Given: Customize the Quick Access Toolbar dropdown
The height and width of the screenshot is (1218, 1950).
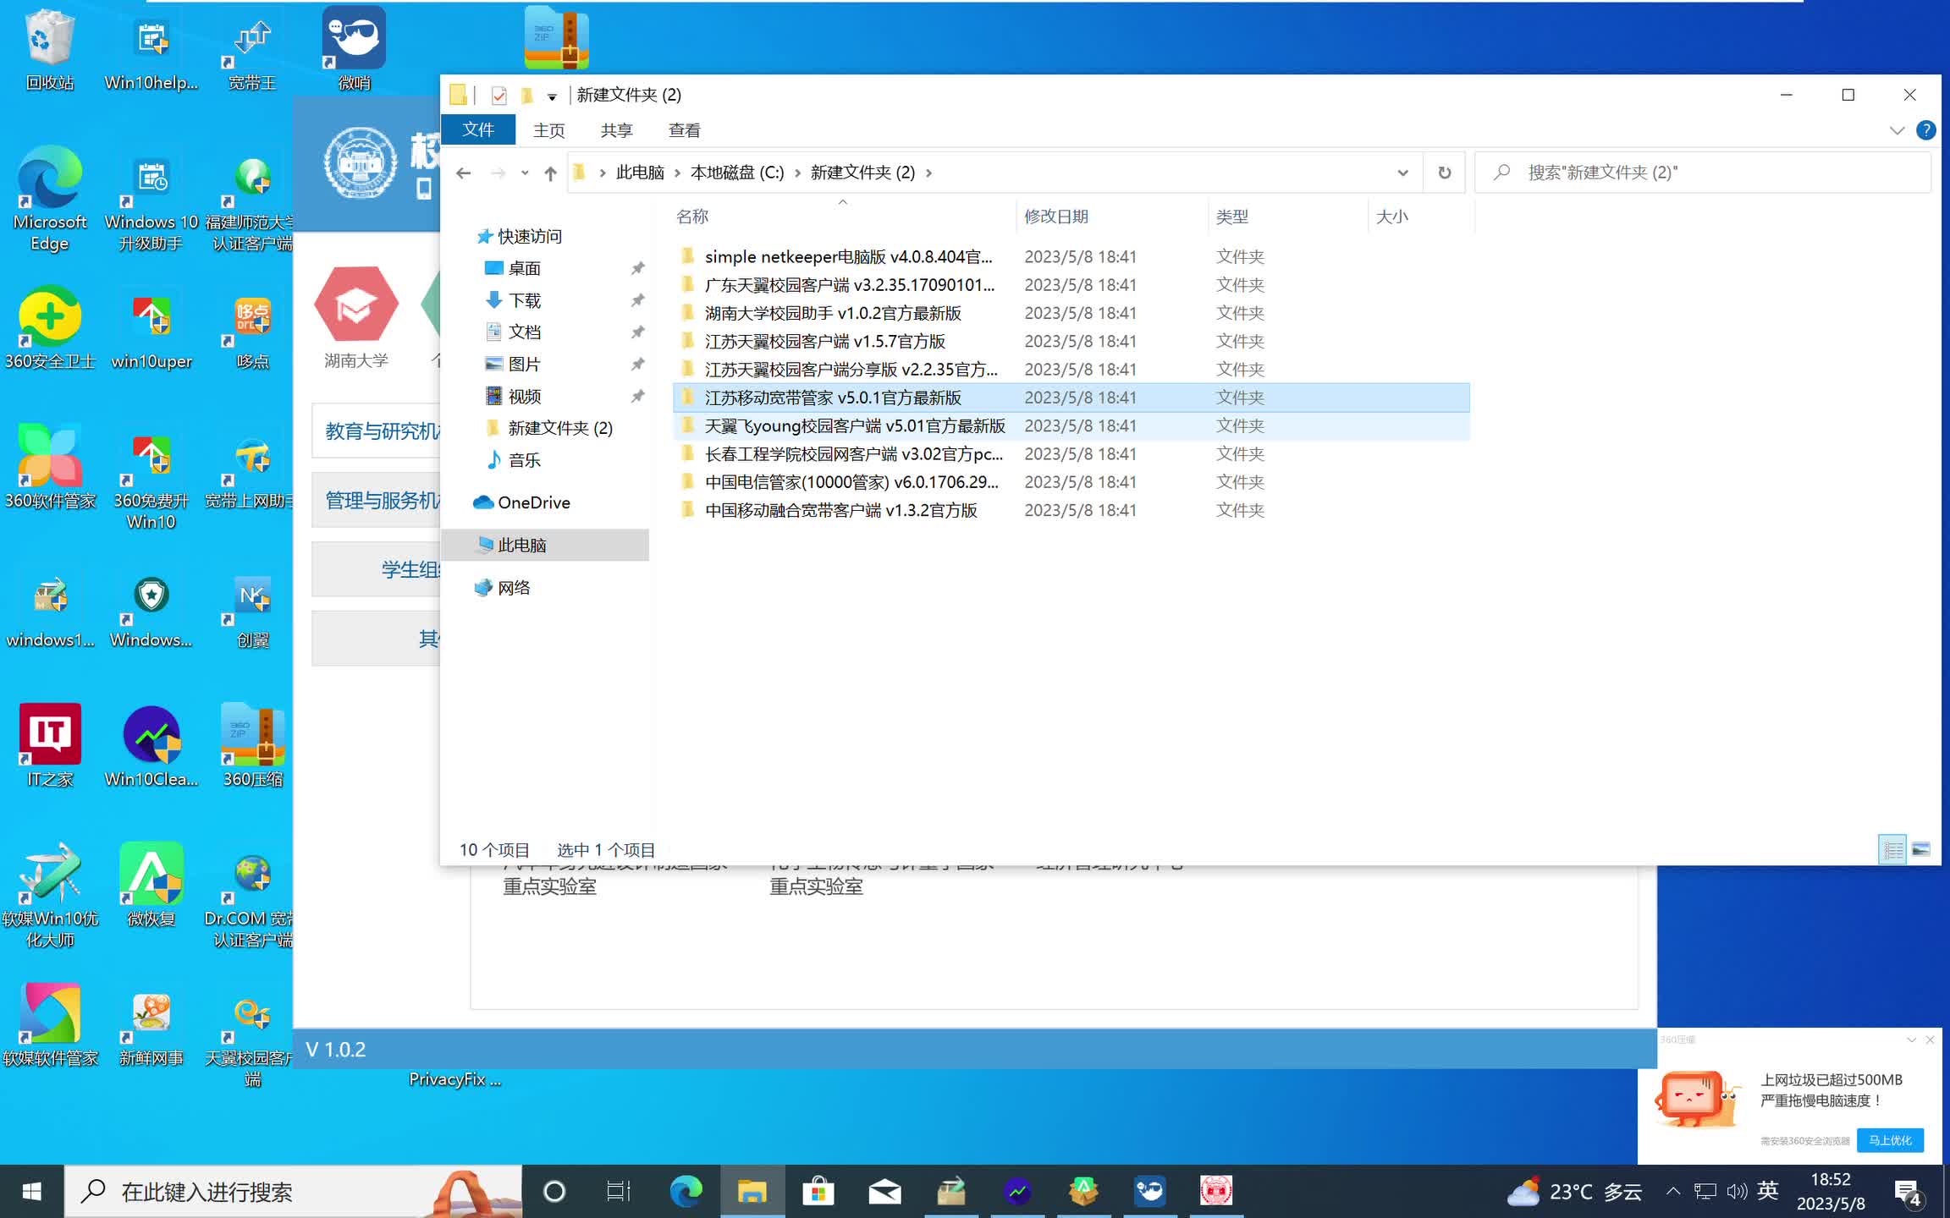Looking at the screenshot, I should [552, 96].
